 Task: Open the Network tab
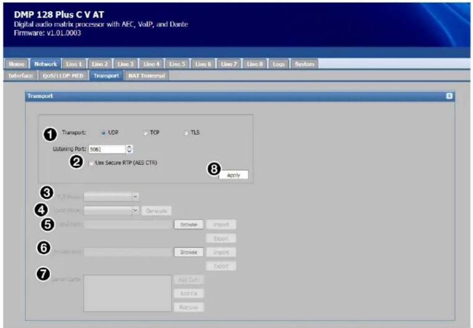[x=46, y=64]
